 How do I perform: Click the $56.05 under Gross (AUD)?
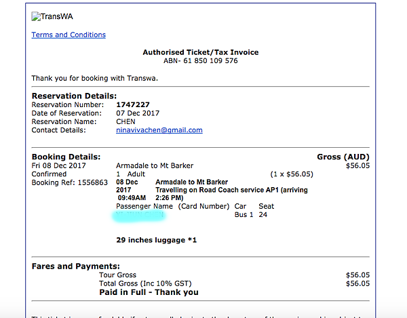(357, 165)
